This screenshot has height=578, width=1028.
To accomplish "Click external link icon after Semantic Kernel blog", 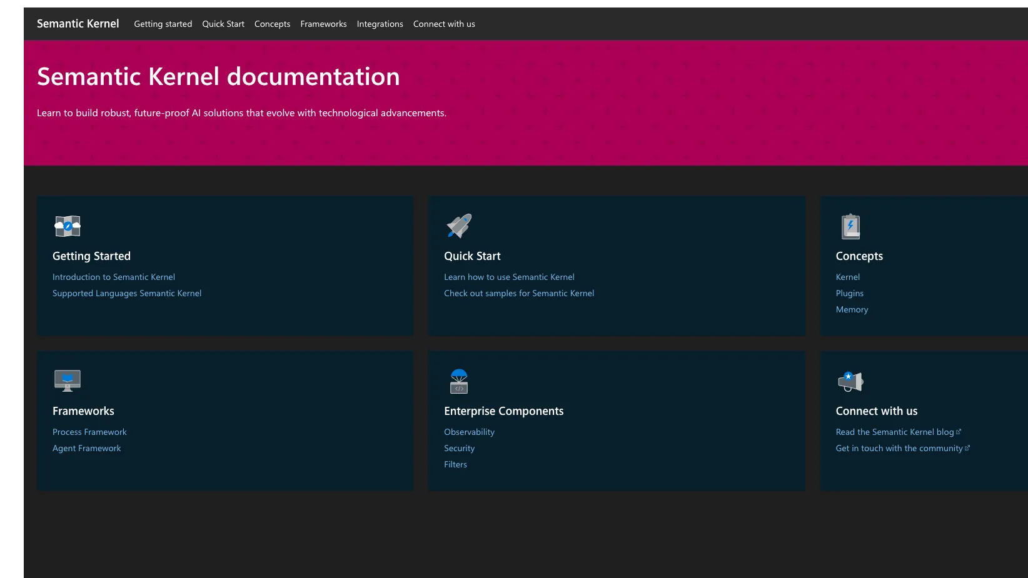I will point(959,432).
